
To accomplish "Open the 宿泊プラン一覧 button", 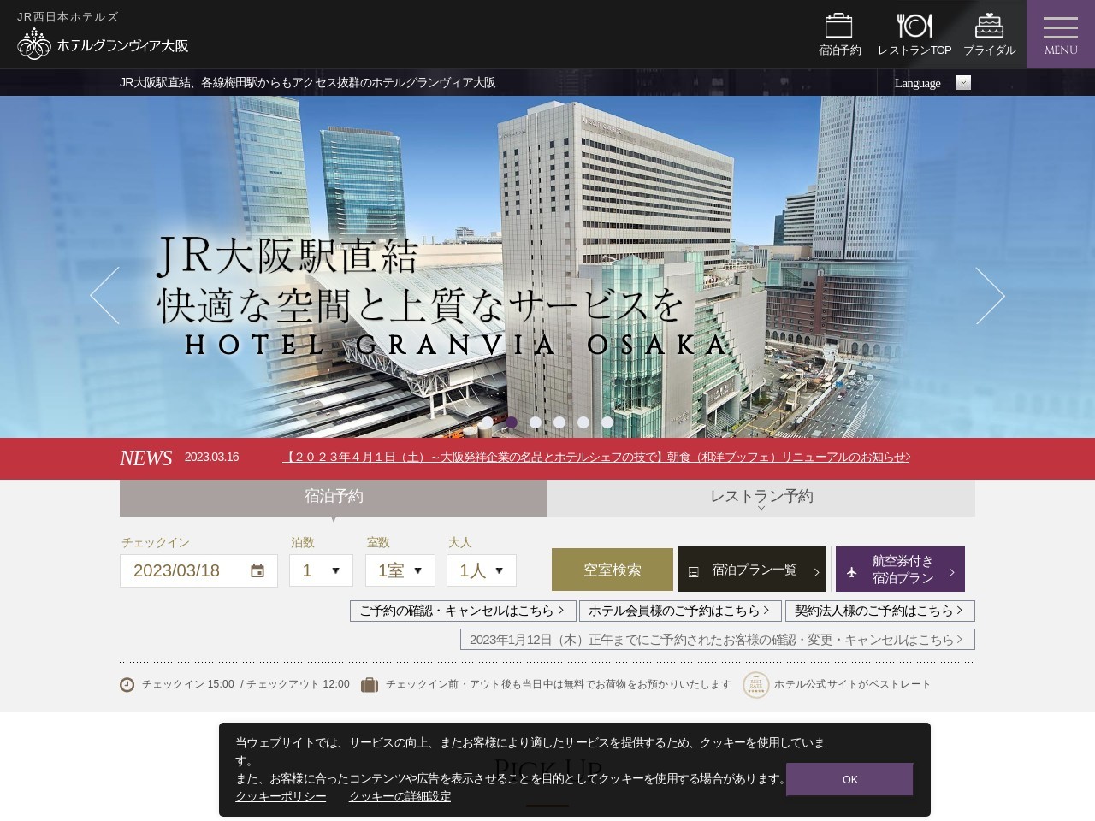I will point(752,570).
